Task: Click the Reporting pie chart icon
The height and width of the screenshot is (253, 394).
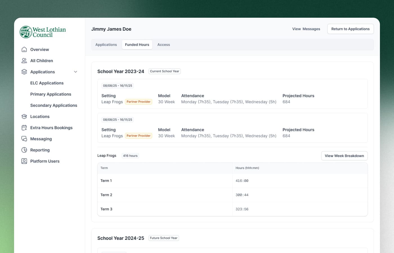Action: [24, 150]
